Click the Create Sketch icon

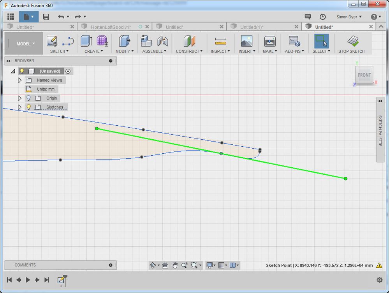52,41
